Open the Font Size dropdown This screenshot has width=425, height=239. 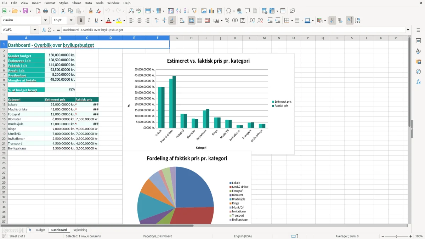tap(71, 21)
